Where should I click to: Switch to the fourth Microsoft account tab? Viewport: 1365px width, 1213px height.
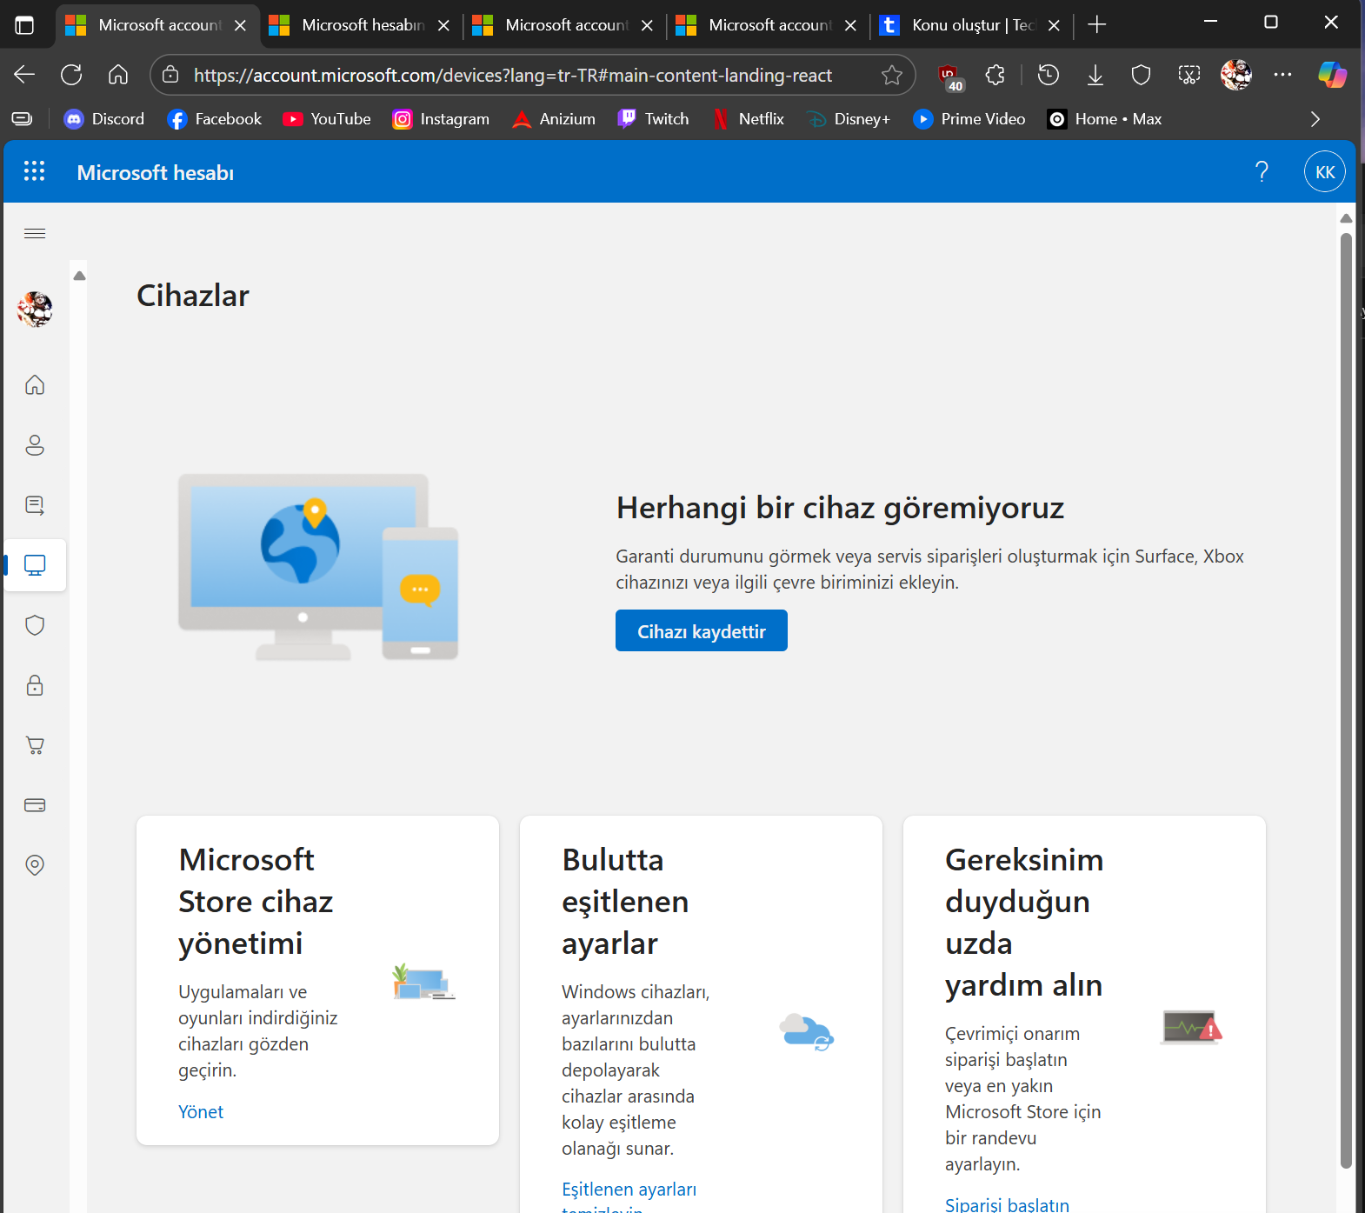pos(768,25)
